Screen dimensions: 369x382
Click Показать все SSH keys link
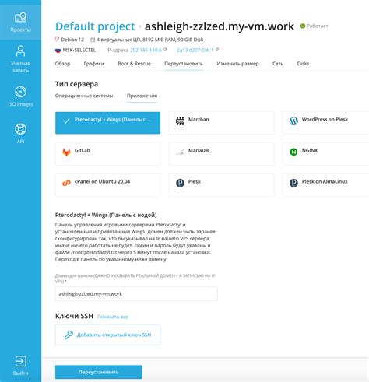[113, 317]
